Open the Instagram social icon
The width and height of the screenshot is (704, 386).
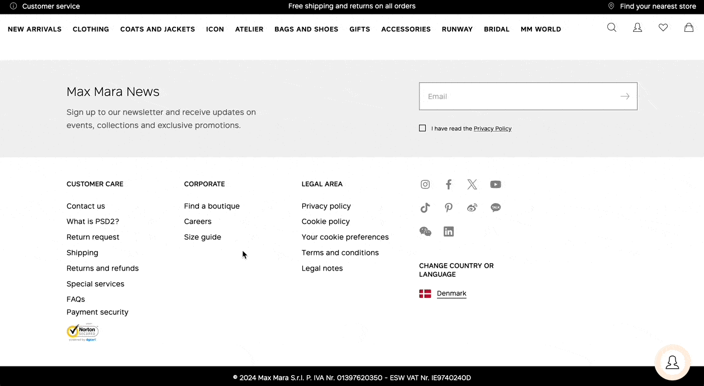[425, 184]
